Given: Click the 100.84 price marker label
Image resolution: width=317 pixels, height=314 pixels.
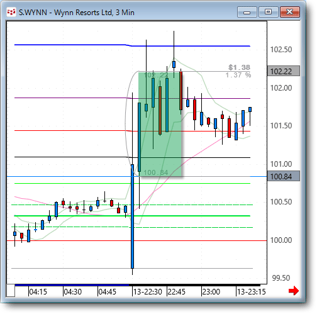Looking at the screenshot, I should [x=284, y=176].
